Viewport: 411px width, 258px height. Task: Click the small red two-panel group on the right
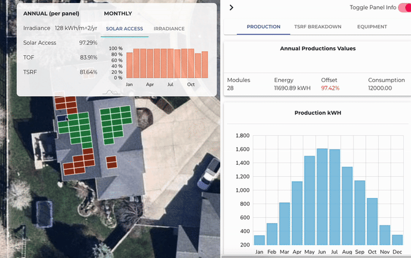111,162
